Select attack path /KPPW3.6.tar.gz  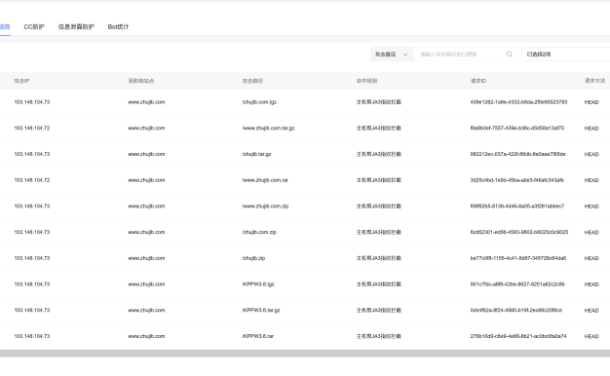click(260, 311)
